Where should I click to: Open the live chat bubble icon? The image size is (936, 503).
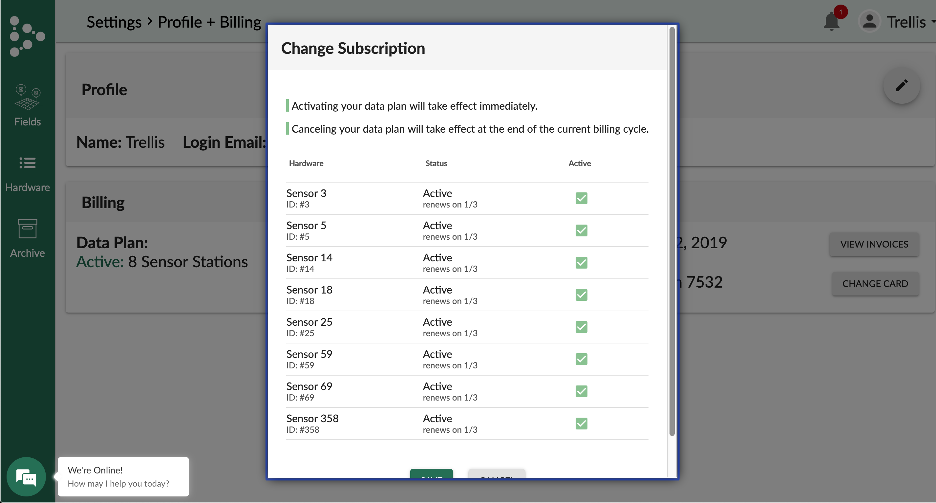point(26,476)
